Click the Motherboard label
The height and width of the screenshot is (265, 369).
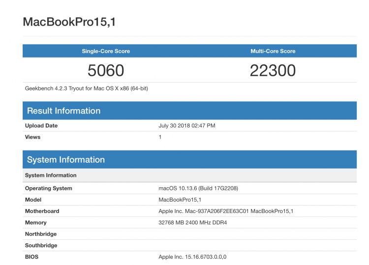(x=42, y=211)
